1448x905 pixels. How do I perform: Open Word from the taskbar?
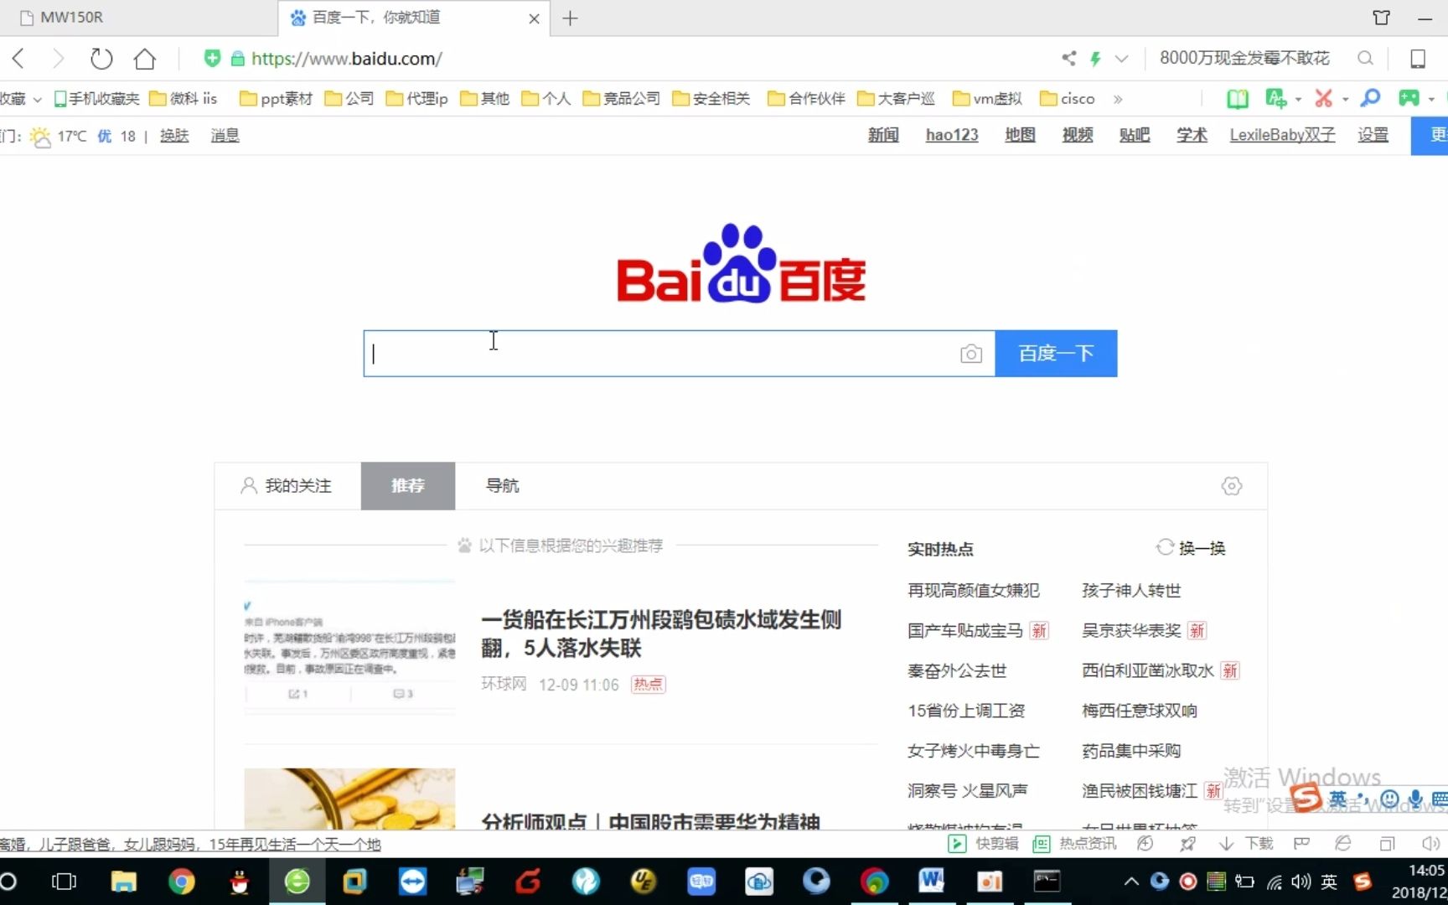(931, 882)
